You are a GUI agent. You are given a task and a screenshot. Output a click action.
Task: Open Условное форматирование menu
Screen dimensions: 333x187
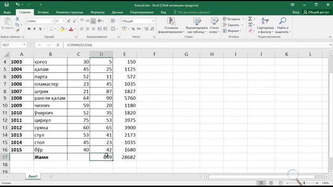click(171, 25)
